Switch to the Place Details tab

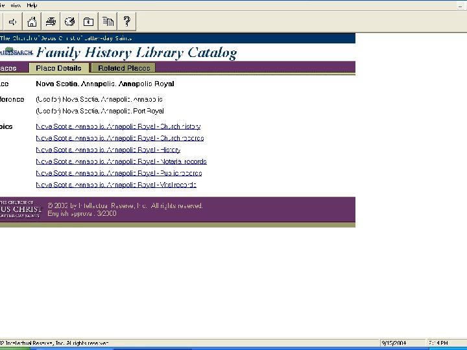[58, 68]
